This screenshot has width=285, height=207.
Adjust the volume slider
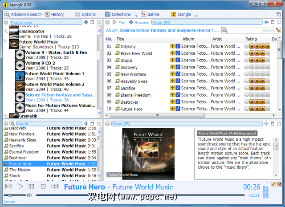15,195
